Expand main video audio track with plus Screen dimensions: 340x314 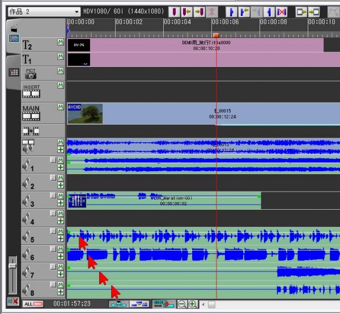(x=61, y=150)
